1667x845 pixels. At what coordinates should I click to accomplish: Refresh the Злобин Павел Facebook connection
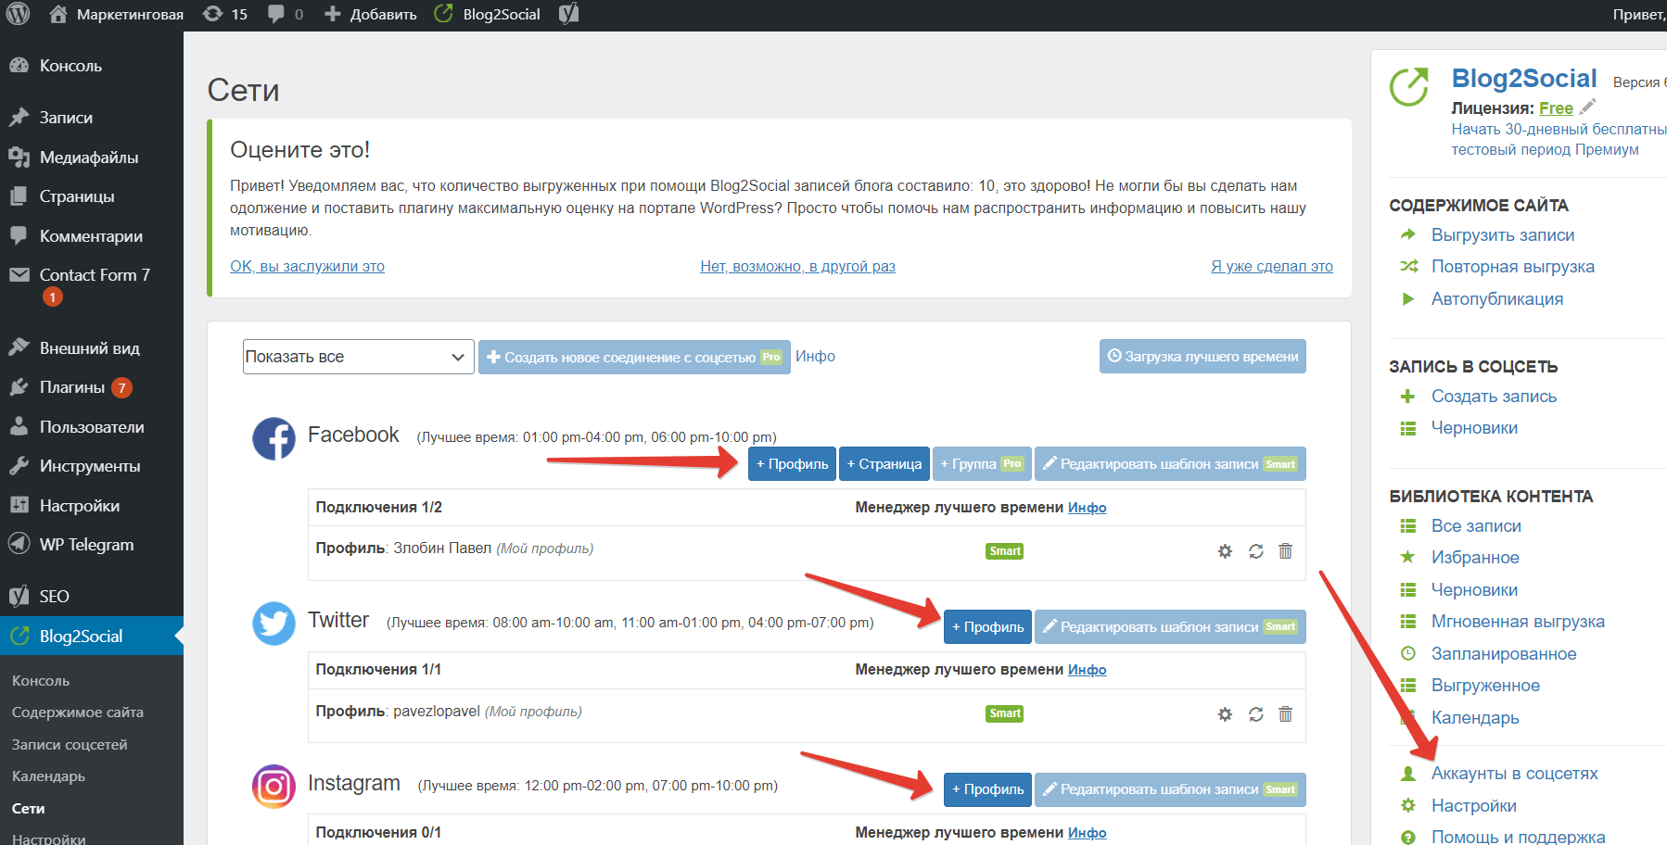pyautogui.click(x=1256, y=551)
